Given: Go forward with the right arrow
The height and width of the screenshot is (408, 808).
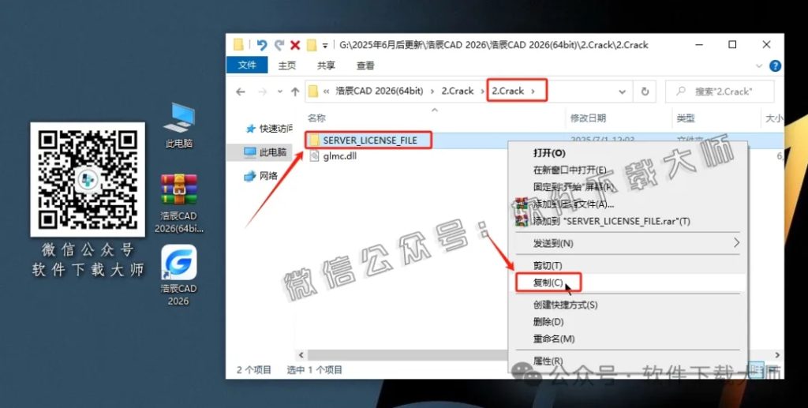Looking at the screenshot, I should point(262,92).
